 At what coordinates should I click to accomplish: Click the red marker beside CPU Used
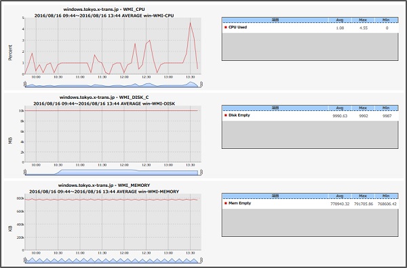tap(226, 27)
